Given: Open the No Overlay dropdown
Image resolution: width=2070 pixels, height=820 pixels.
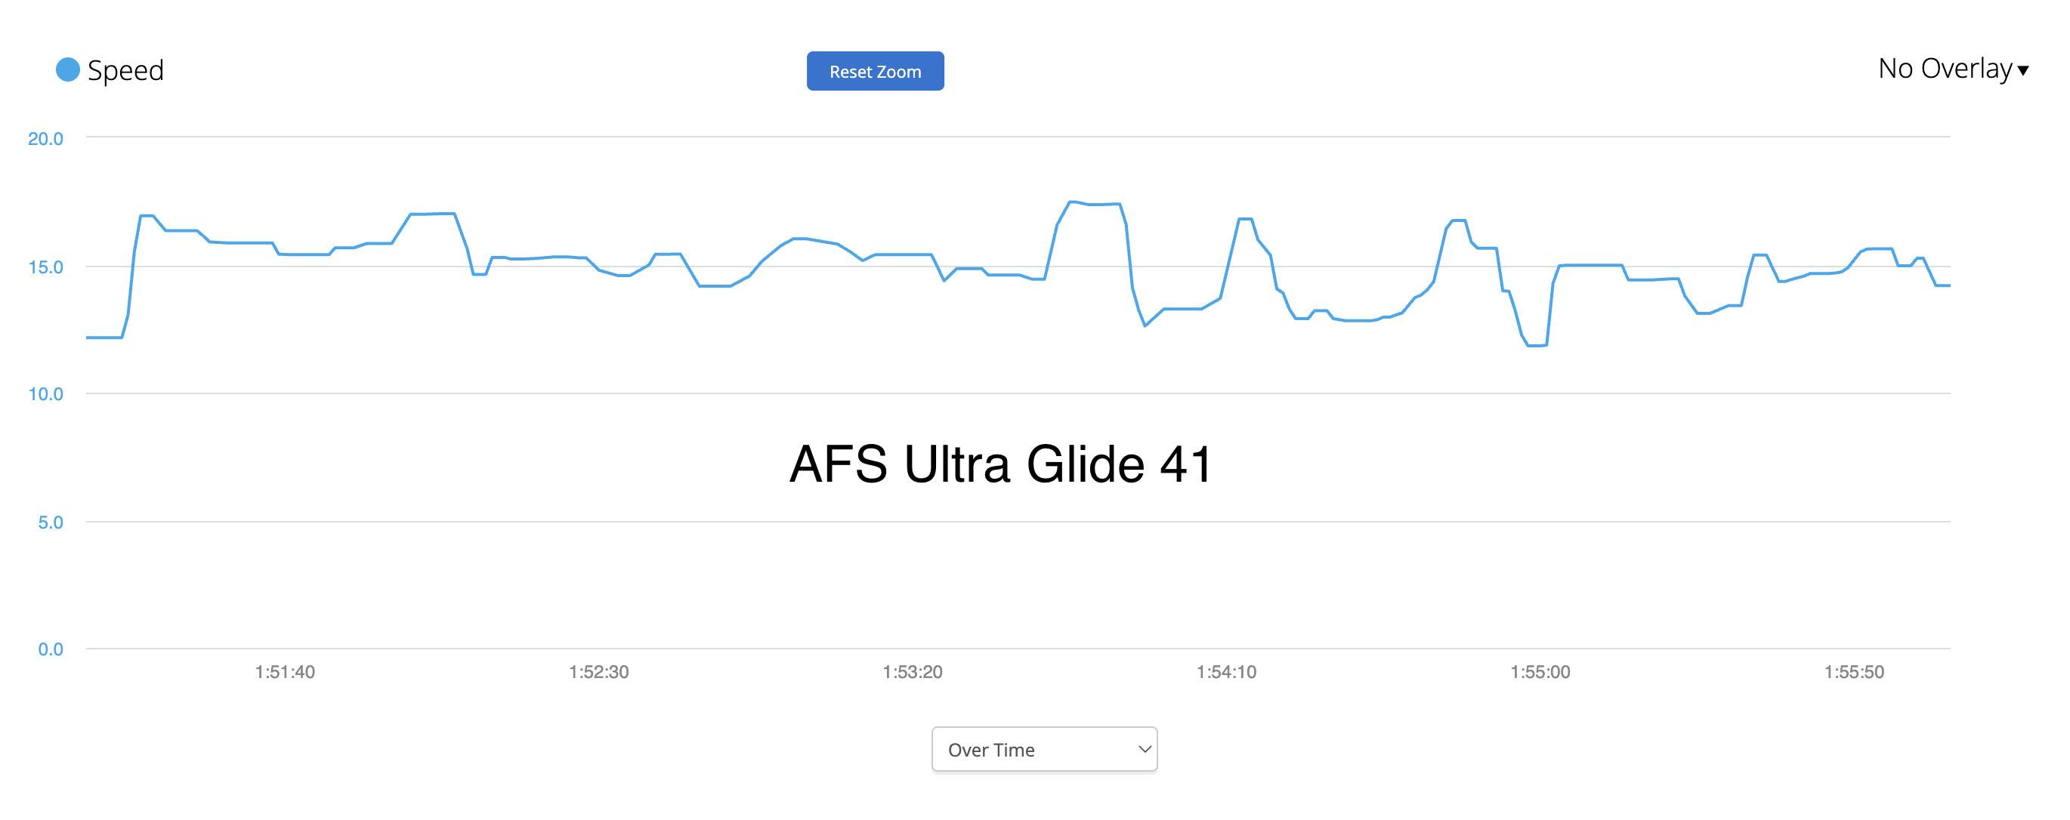Looking at the screenshot, I should [1945, 69].
